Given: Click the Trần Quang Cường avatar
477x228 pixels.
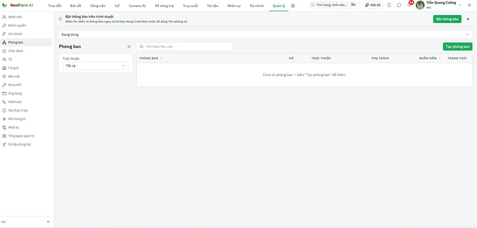Looking at the screenshot, I should point(420,5).
